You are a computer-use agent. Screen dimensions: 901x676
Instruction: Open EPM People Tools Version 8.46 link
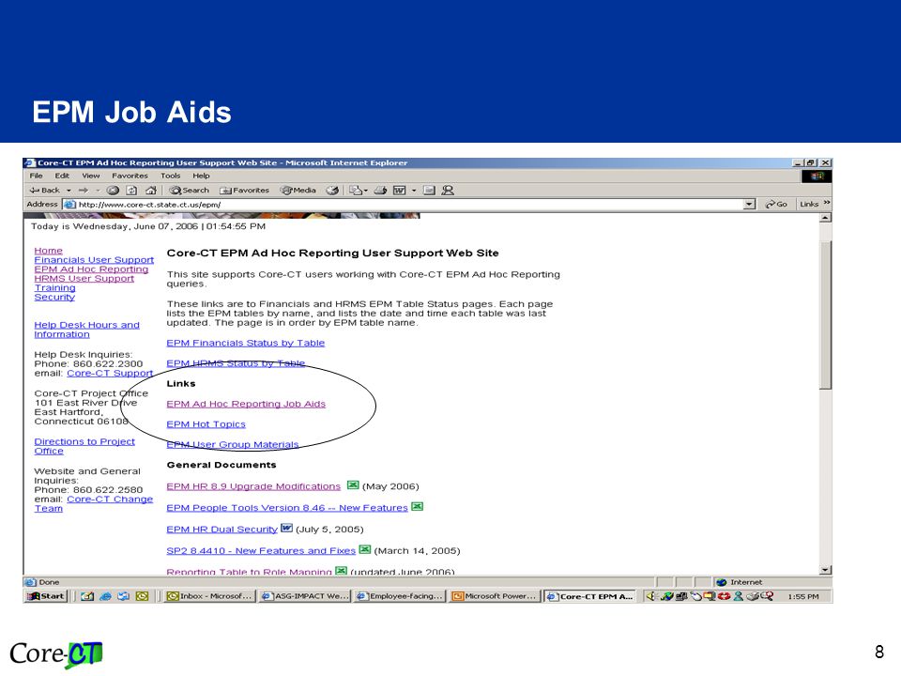pos(287,508)
